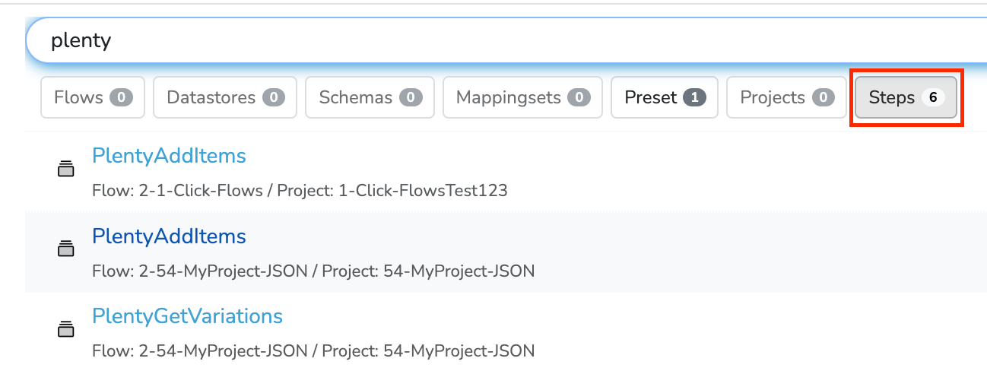Click the "1" badge on Preset
The image size is (987, 371).
[x=694, y=97]
